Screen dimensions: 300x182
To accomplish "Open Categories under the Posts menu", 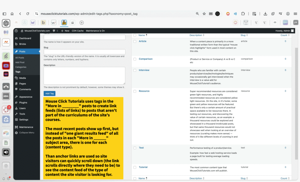I will pos(21,67).
